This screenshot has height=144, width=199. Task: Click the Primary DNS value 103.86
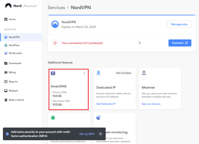pos(57,96)
